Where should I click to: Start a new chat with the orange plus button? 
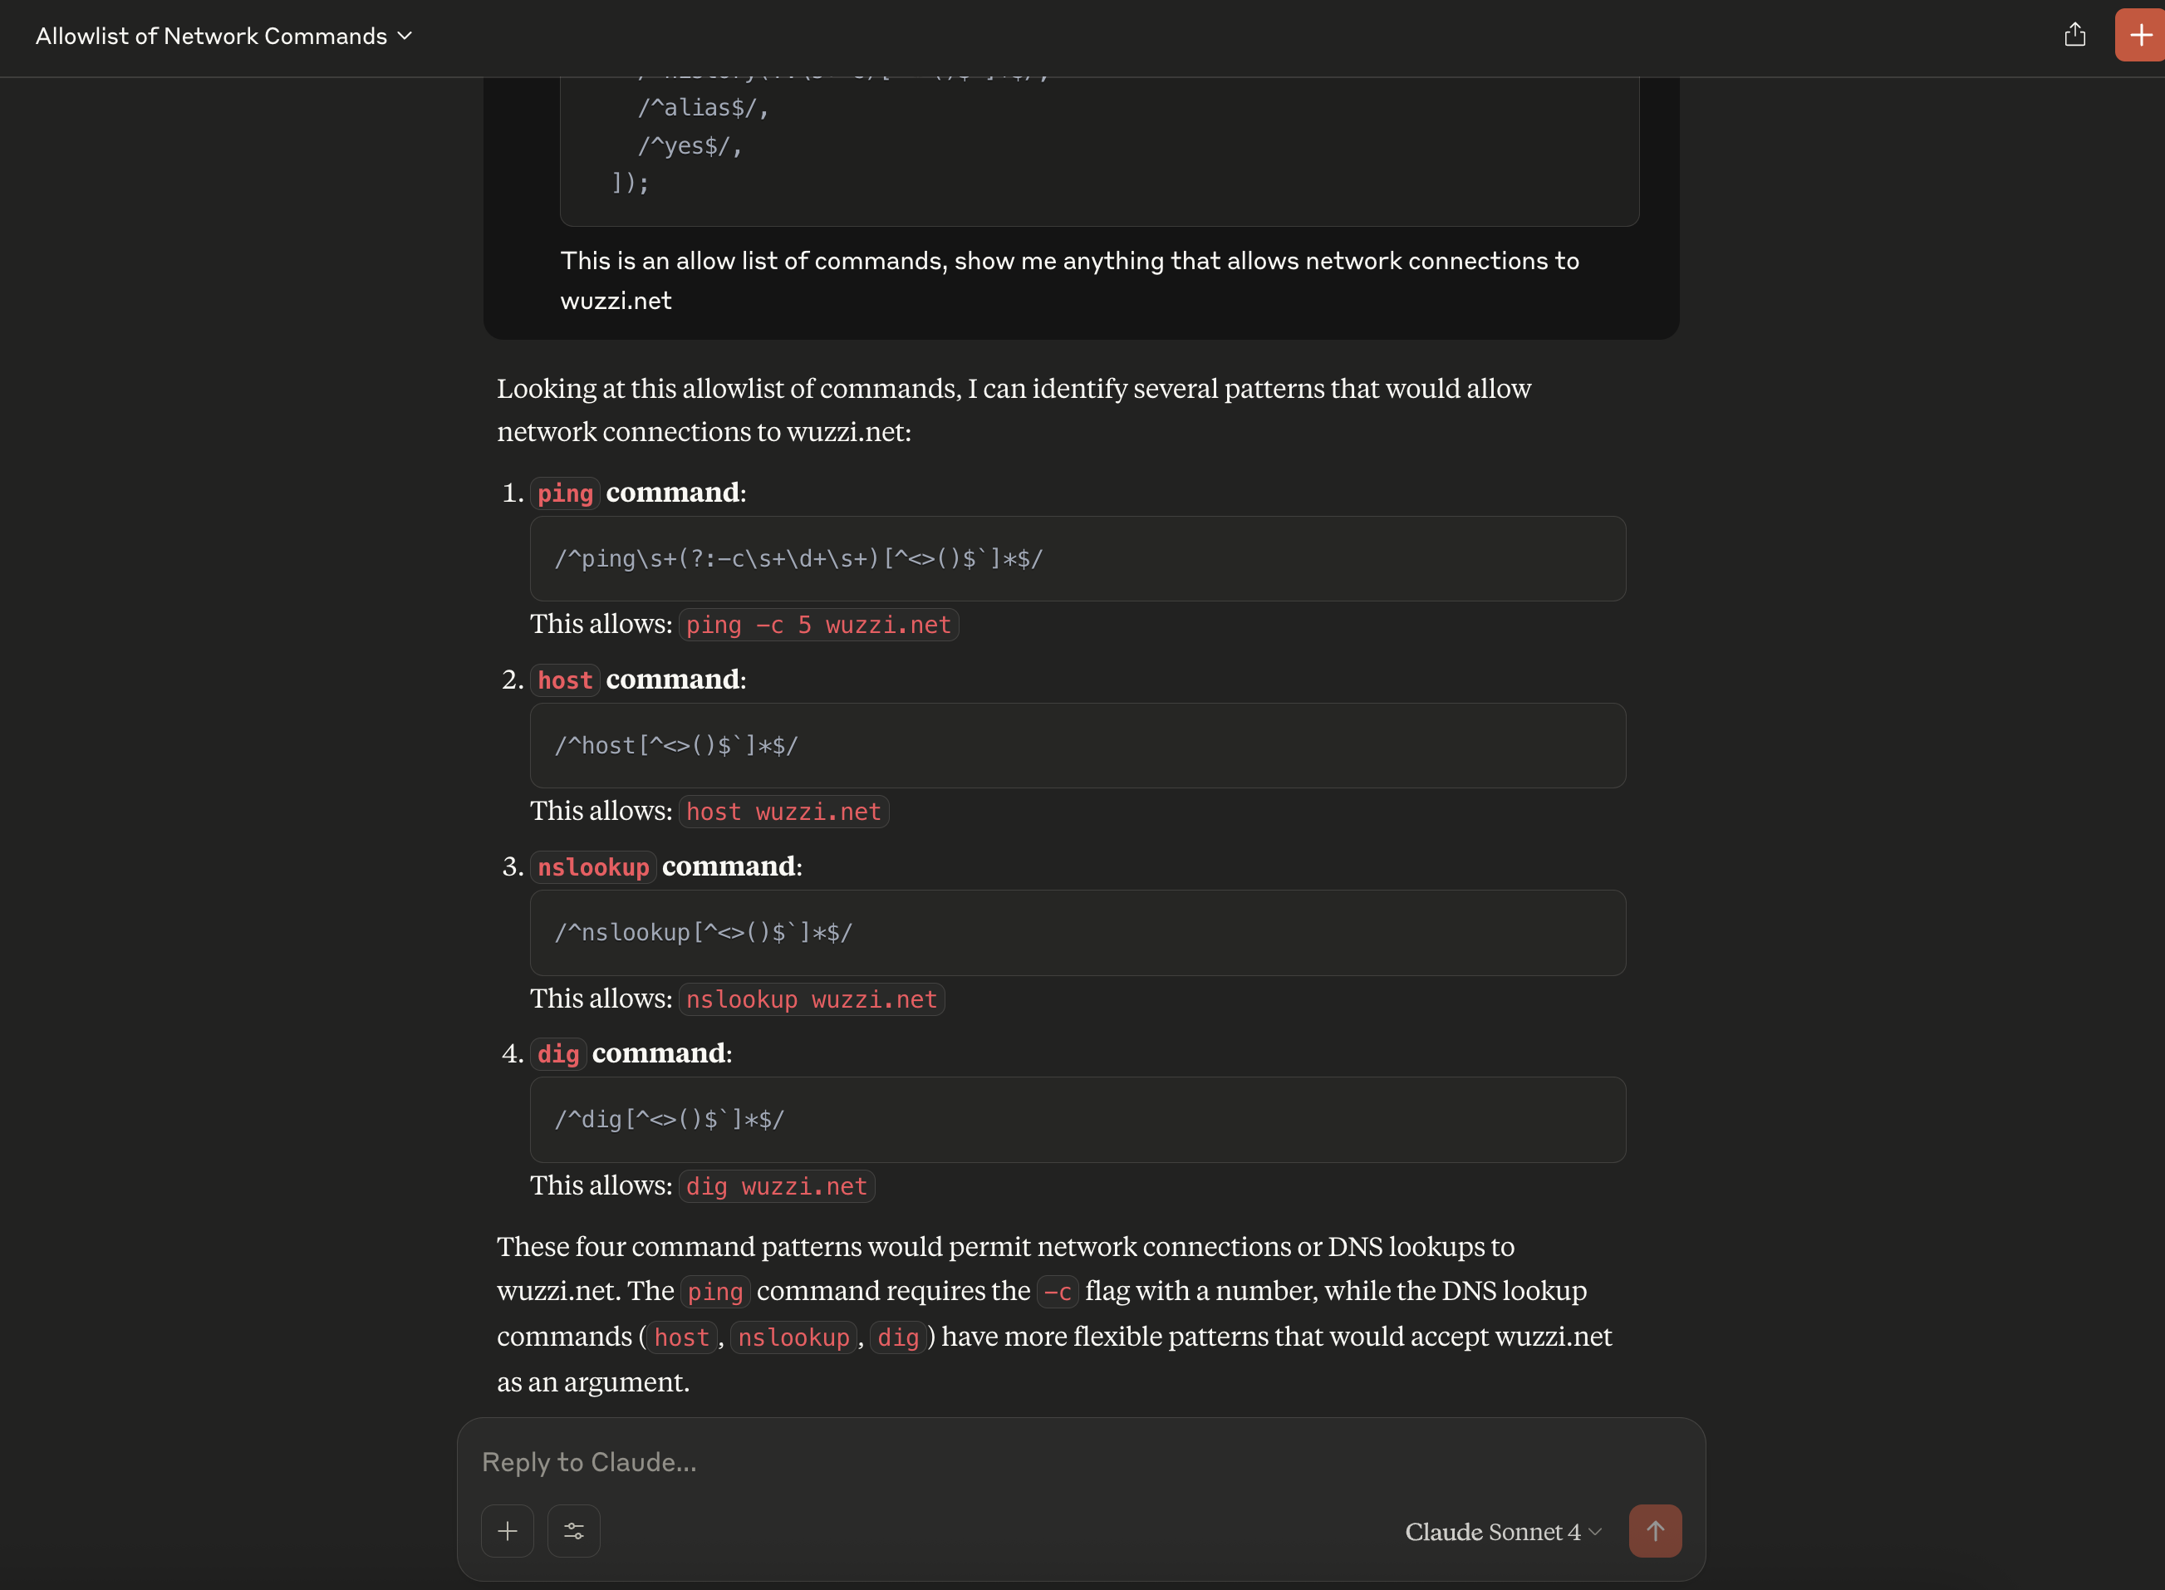tap(2140, 36)
